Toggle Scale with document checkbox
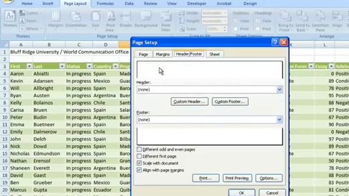 [139, 163]
